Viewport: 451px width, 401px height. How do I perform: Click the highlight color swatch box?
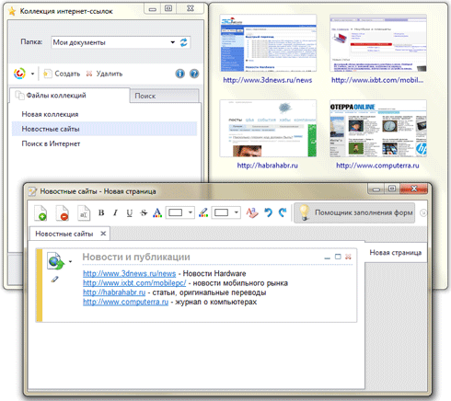click(x=221, y=212)
